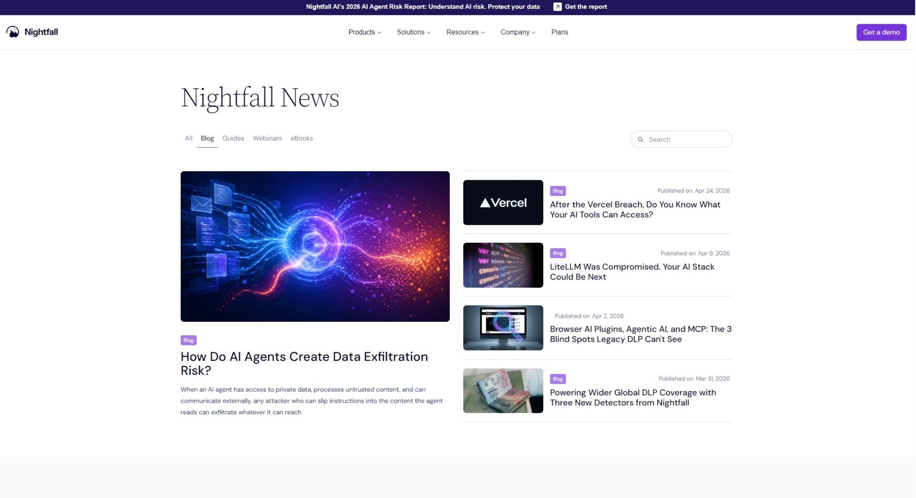This screenshot has width=916, height=498.
Task: Open the LiteLLM Was Compromised article
Action: pos(632,272)
